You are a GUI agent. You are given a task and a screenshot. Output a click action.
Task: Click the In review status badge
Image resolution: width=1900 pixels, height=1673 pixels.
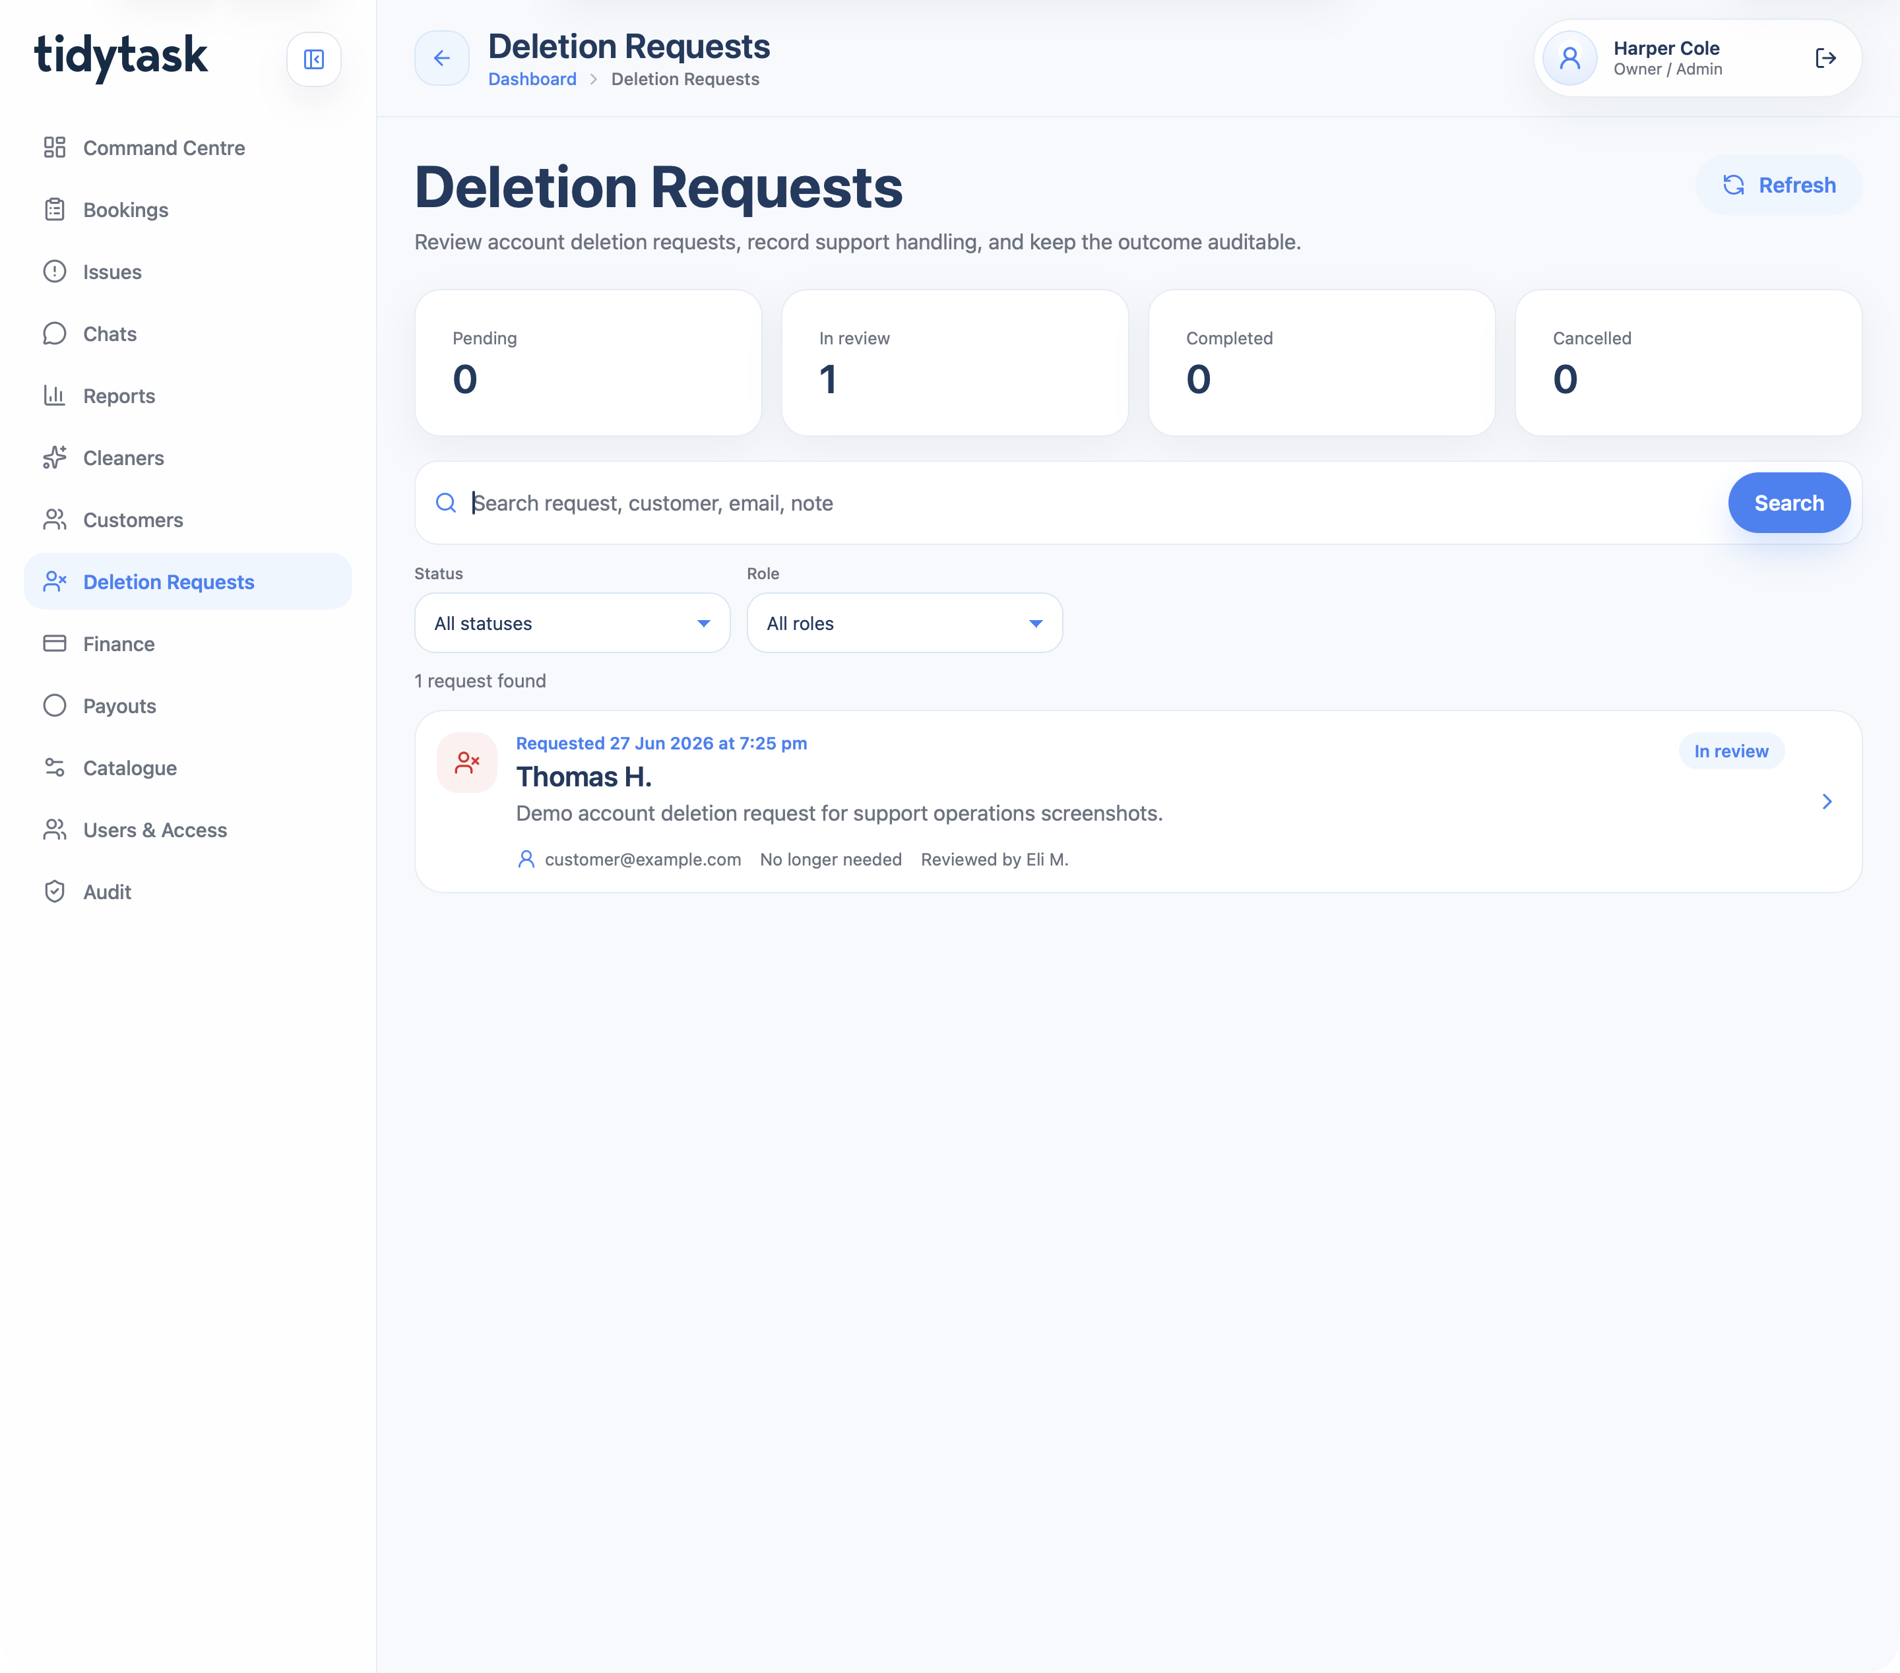(1731, 751)
